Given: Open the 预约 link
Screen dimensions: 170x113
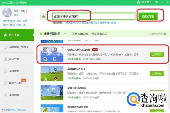Looking at the screenshot, I should click(x=19, y=21).
